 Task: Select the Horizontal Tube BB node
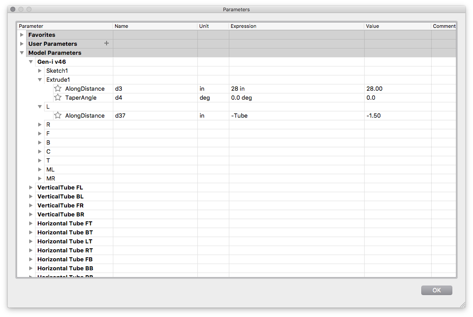pos(65,268)
